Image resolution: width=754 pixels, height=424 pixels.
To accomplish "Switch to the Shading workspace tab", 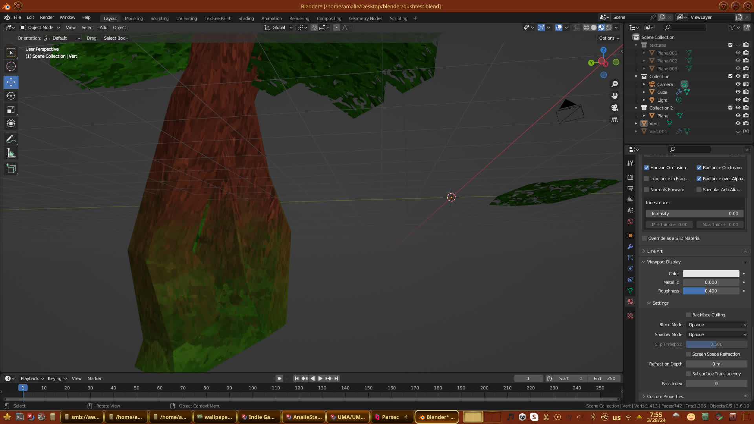I will pyautogui.click(x=246, y=18).
